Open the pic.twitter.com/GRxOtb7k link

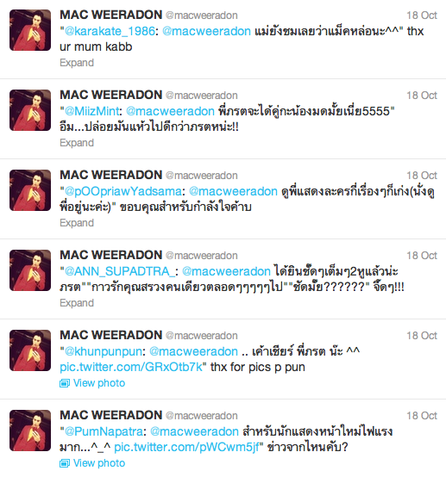click(x=131, y=367)
